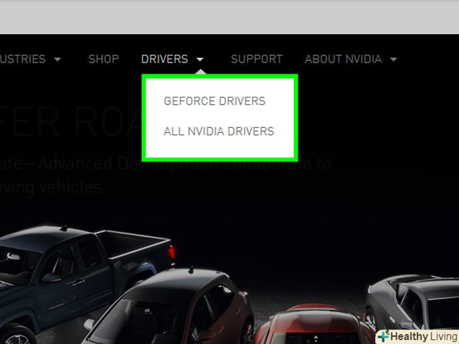This screenshot has width=459, height=344.
Task: Open the Support page link
Action: click(257, 59)
